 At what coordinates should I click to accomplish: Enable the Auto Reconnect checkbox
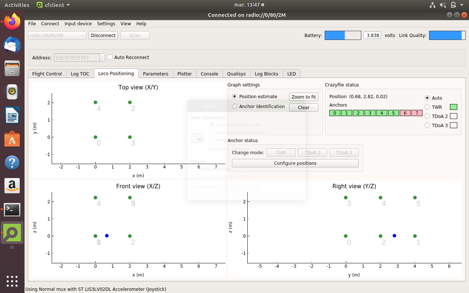(110, 58)
